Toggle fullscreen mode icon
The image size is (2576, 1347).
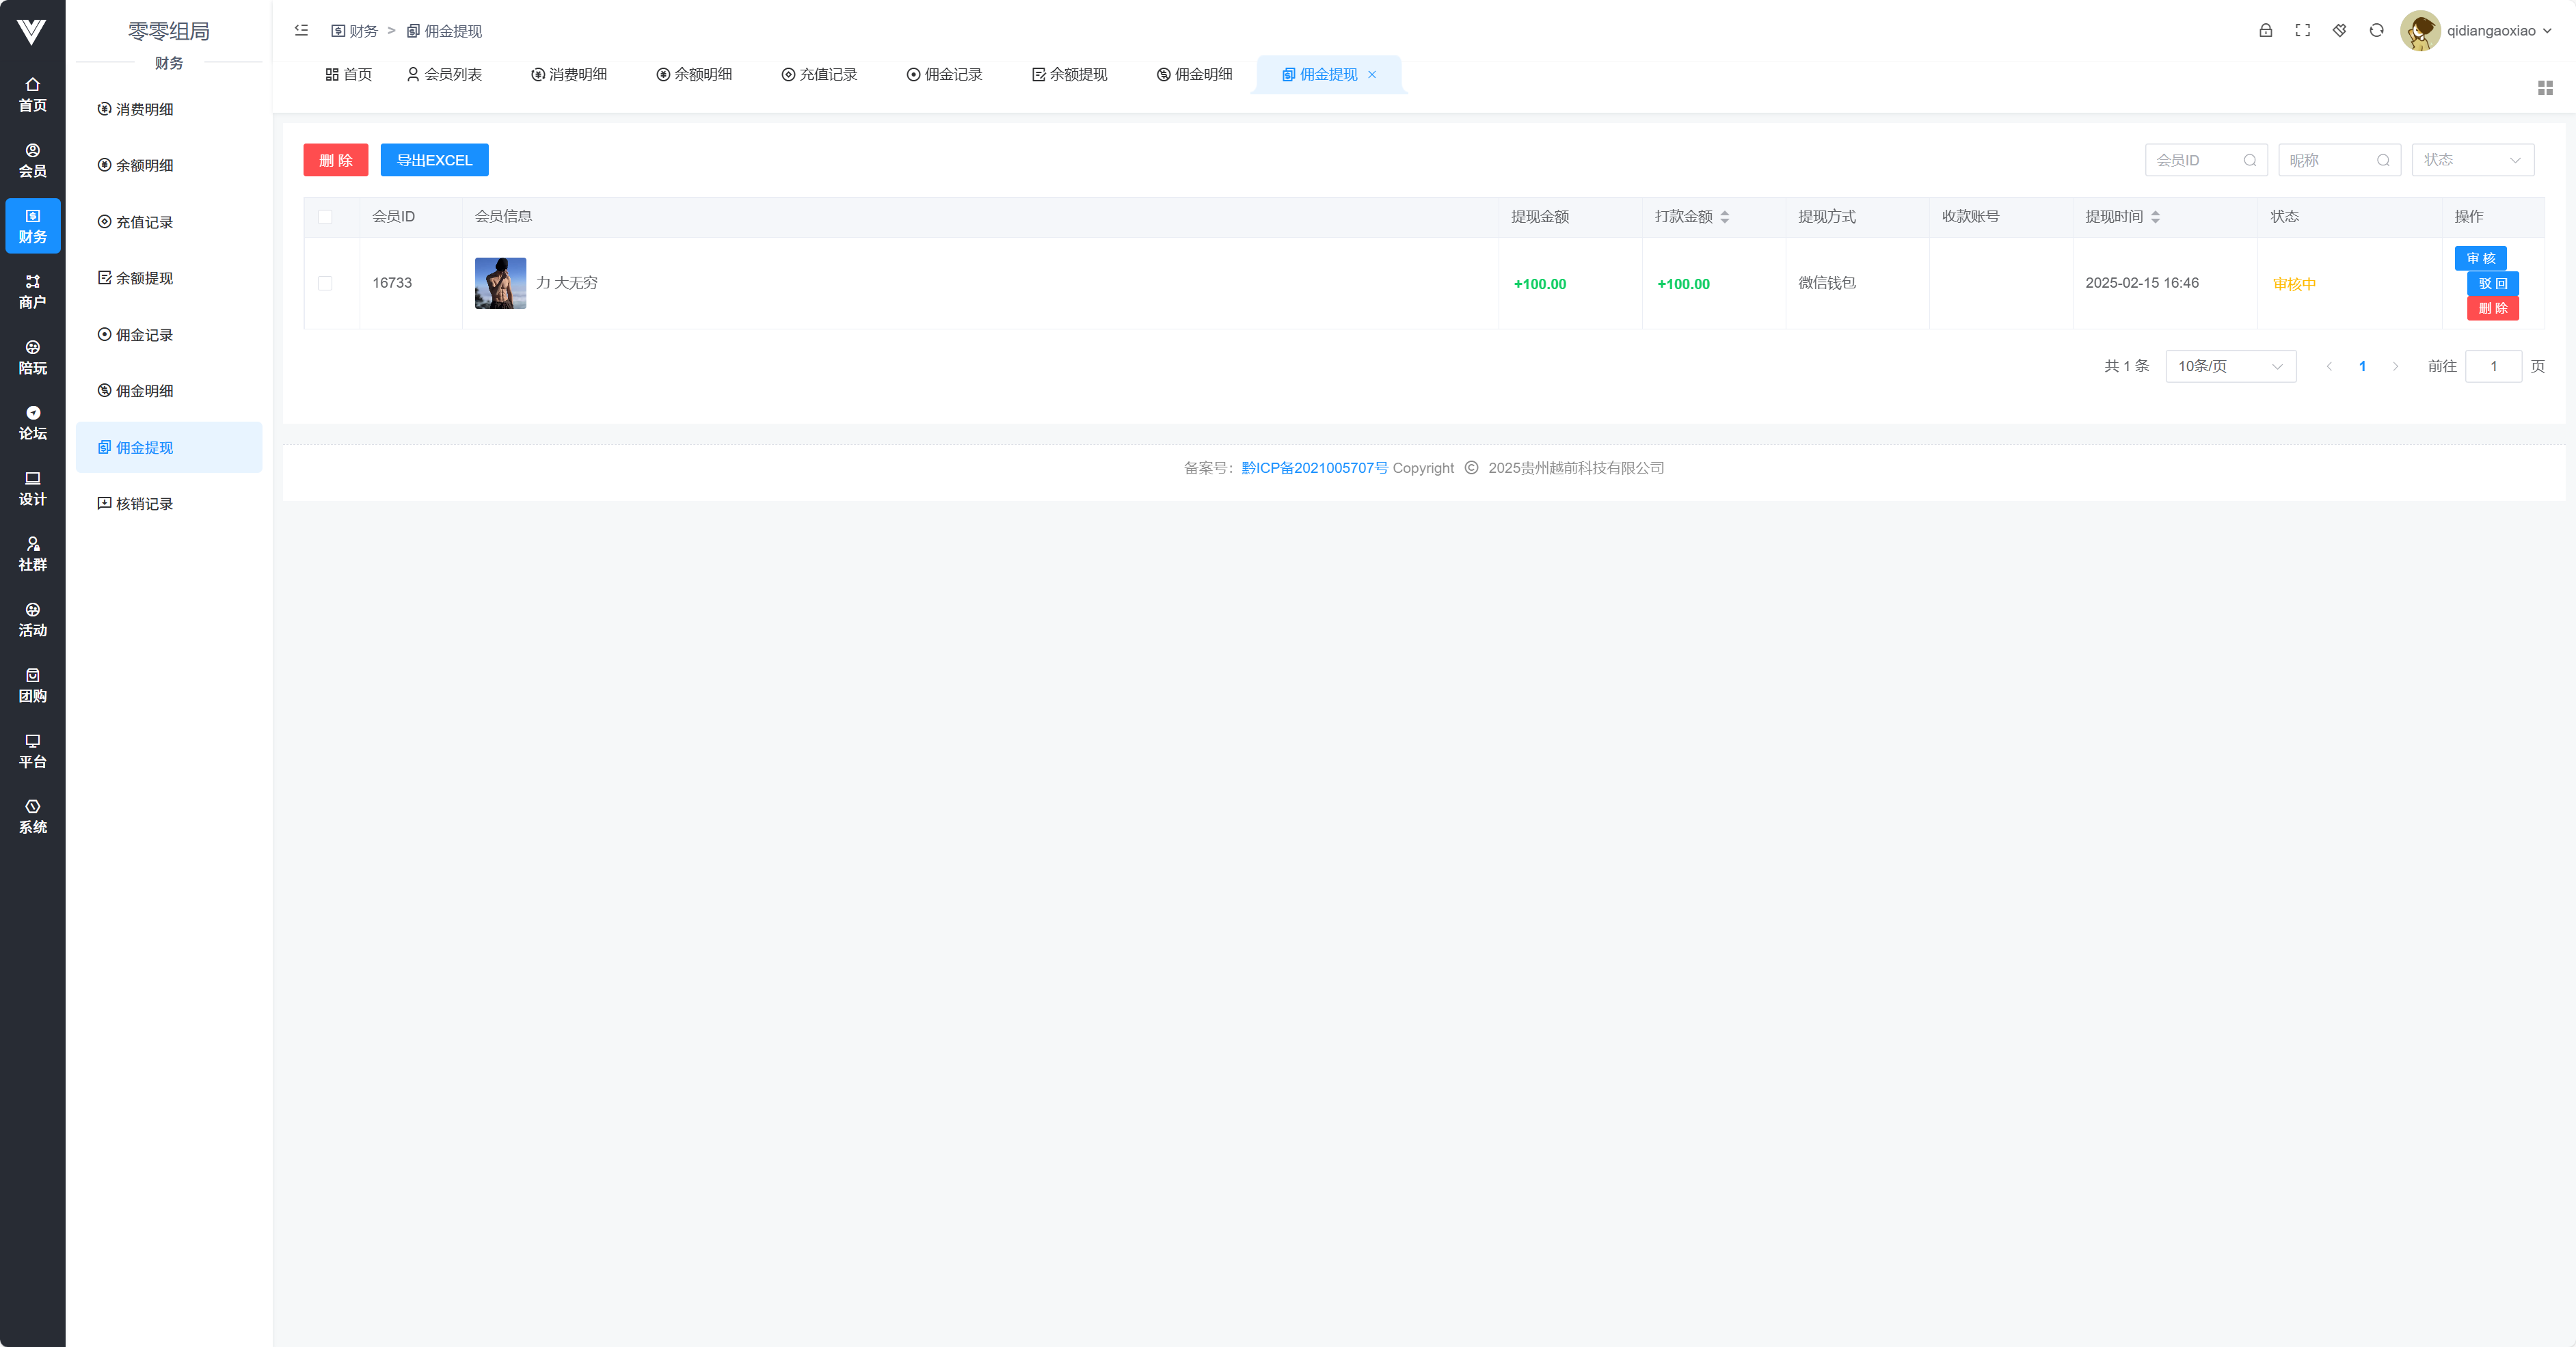coord(2302,31)
